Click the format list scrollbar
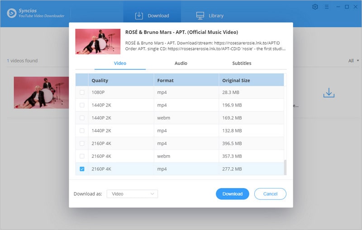The image size is (362, 230). pos(285,167)
